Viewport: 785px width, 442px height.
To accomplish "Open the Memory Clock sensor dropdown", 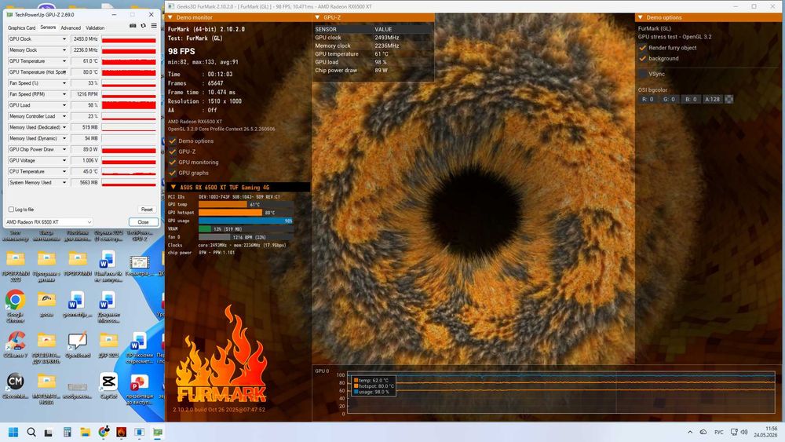I will 64,50.
